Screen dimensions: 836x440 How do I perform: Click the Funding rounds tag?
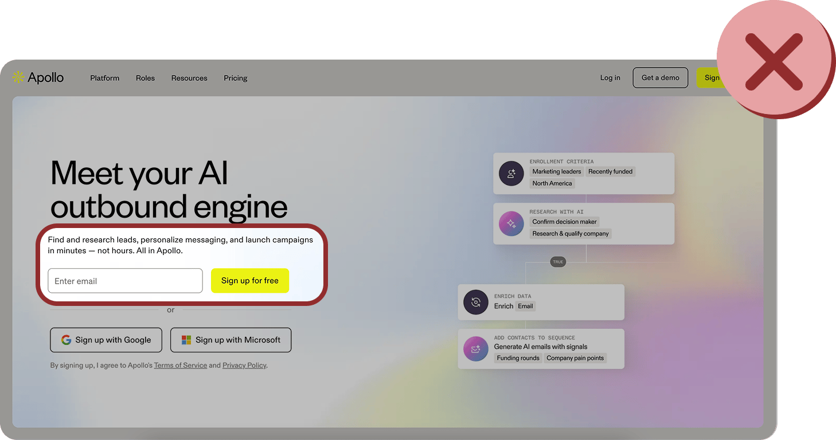(518, 358)
